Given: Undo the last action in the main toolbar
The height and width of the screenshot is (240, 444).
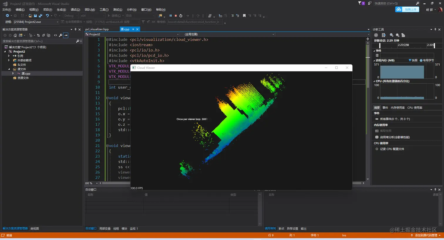Looking at the screenshot, I should click(x=47, y=16).
